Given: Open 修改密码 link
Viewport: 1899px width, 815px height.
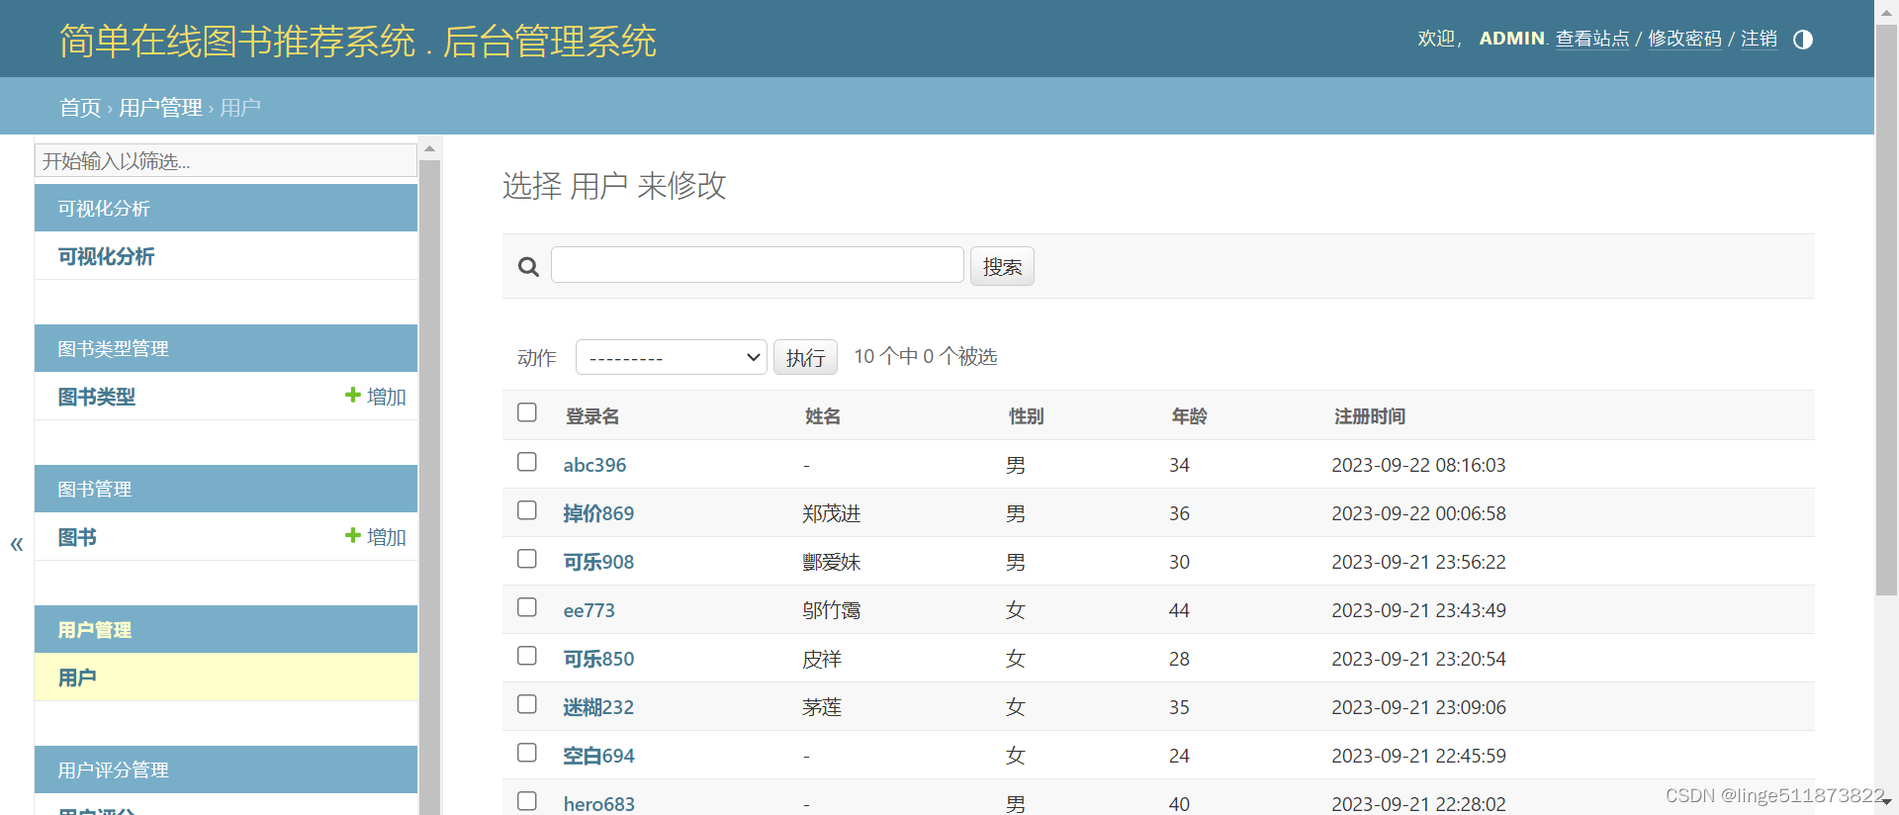Looking at the screenshot, I should pyautogui.click(x=1684, y=39).
